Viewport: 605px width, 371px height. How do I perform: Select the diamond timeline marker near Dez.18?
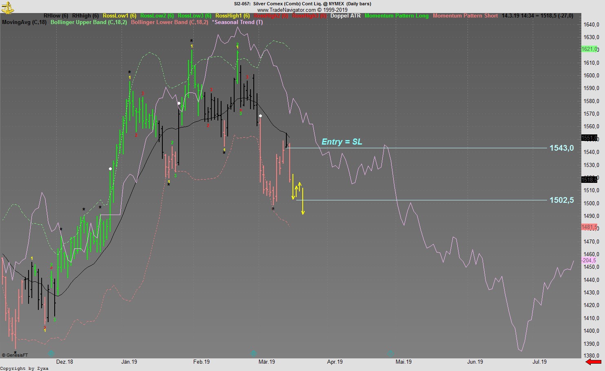[51, 353]
